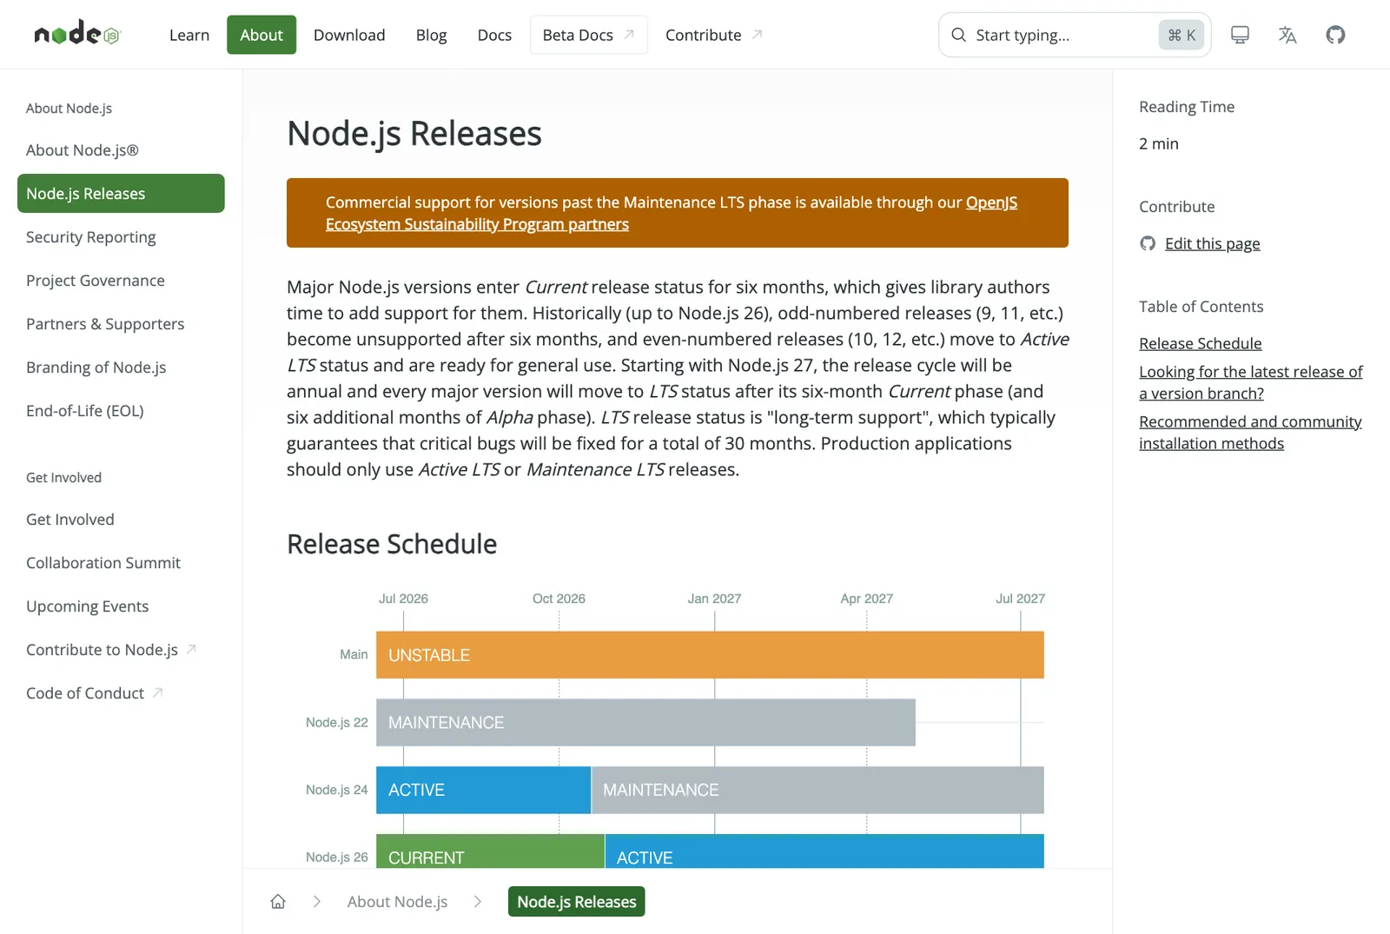Open the language translation icon
This screenshot has height=934, width=1390.
(x=1287, y=35)
